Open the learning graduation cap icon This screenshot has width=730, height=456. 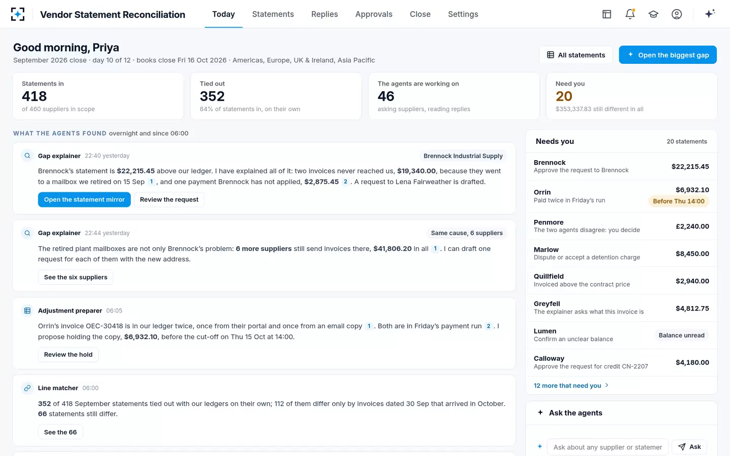tap(653, 14)
